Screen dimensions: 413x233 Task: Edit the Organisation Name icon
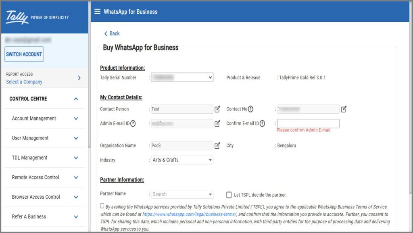(217, 146)
